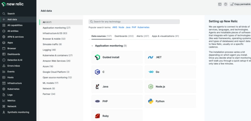Viewport: 251px width, 121px height.
Task: Switch to the Alerts (207) tab
Action: tap(143, 36)
